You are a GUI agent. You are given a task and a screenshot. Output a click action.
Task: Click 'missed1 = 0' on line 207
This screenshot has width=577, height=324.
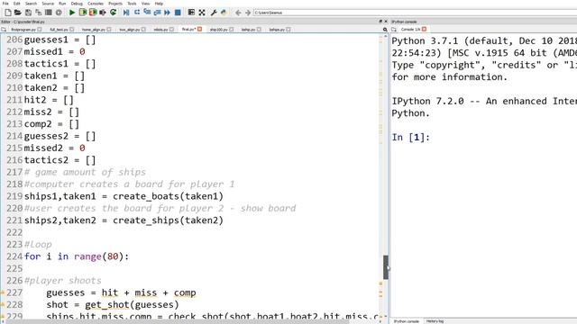pos(54,52)
